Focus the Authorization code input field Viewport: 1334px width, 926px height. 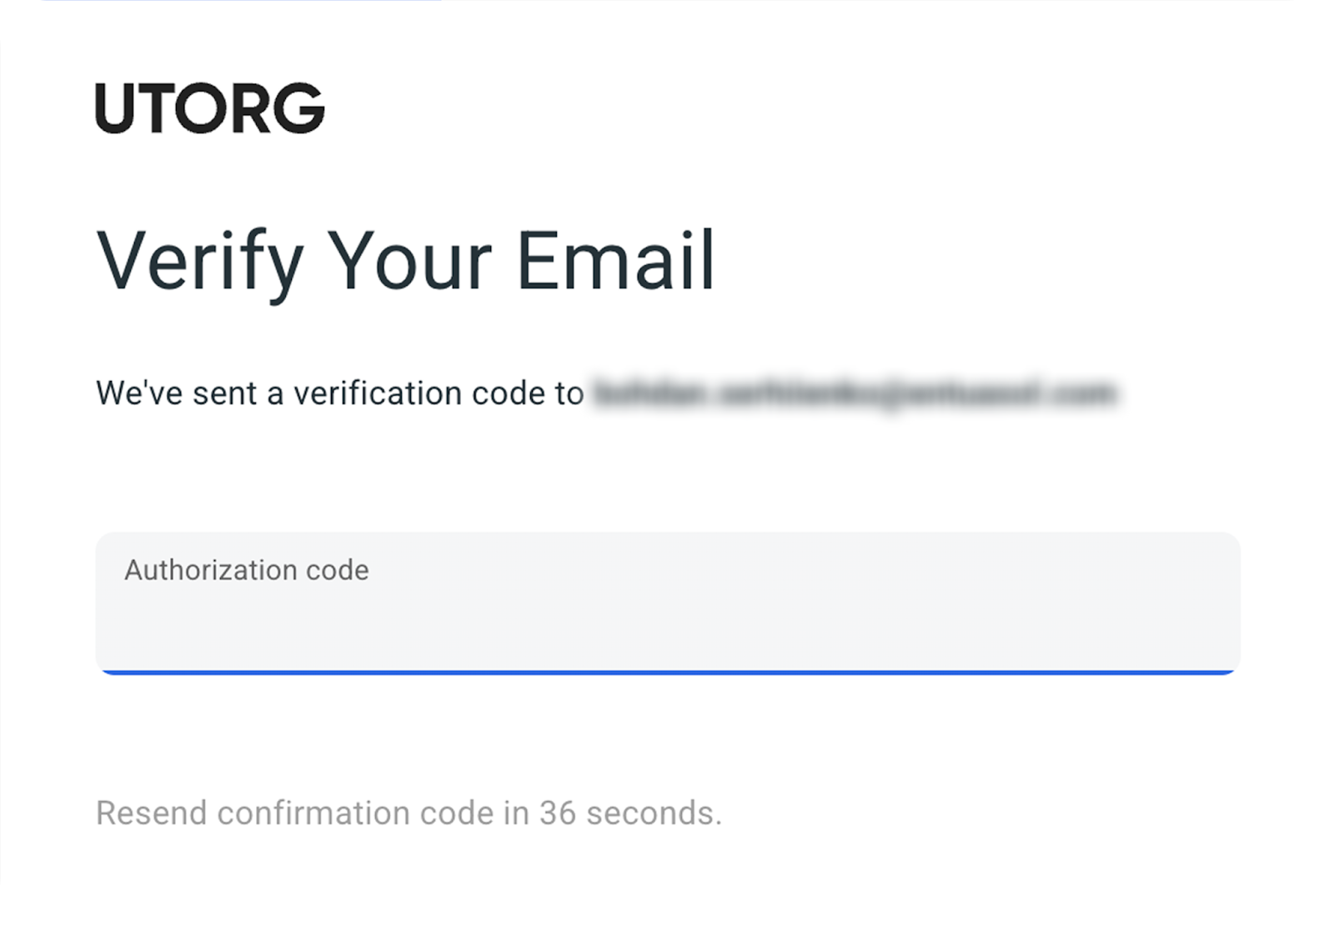667,617
